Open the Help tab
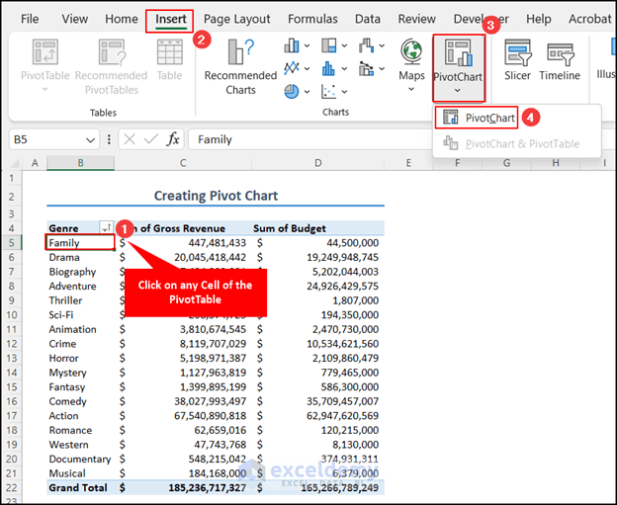617x505 pixels. pyautogui.click(x=539, y=19)
